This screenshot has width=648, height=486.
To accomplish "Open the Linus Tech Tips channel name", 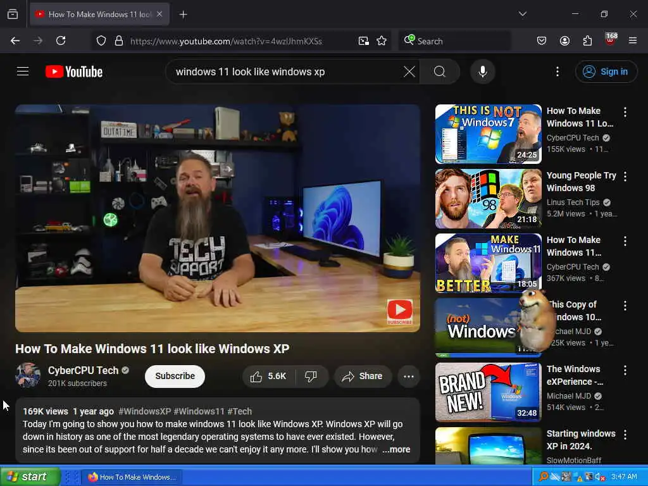I will pyautogui.click(x=573, y=202).
